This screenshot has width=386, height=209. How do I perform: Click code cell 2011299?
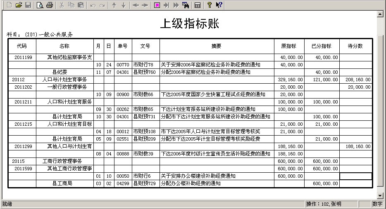[x=23, y=146]
